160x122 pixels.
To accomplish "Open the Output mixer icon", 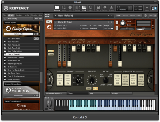I will click(x=78, y=8).
